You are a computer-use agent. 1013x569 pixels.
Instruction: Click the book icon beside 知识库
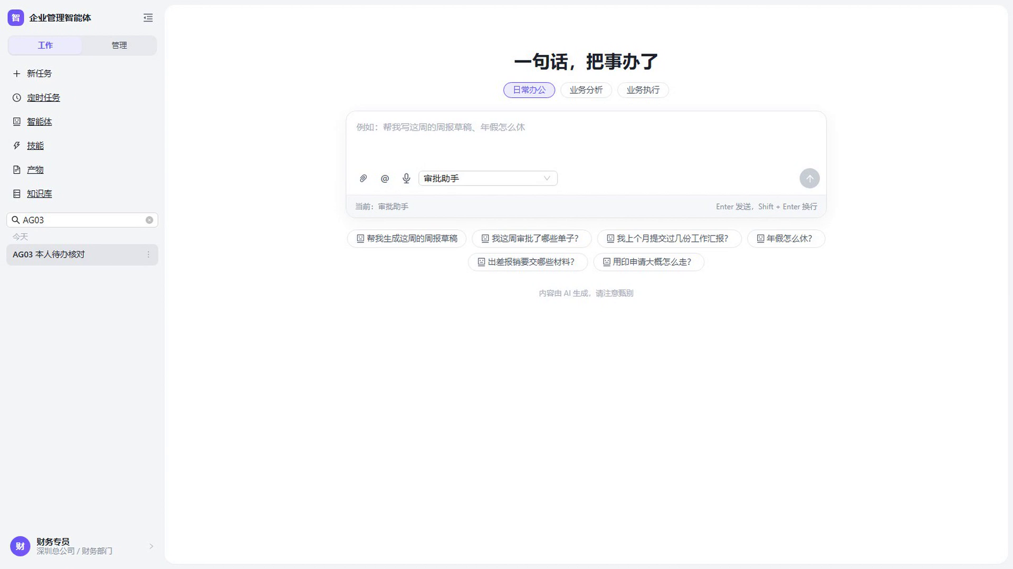[17, 194]
